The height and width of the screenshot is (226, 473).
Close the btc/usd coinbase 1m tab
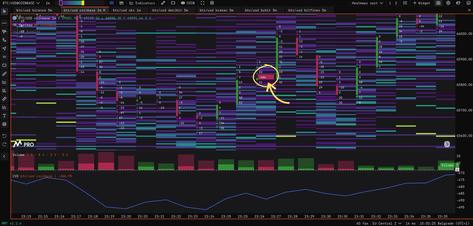(x=105, y=10)
